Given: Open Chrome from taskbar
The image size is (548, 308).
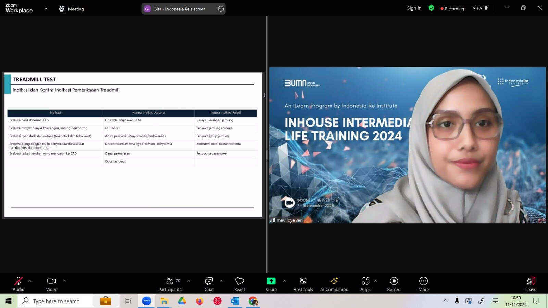Looking at the screenshot, I should [x=253, y=301].
